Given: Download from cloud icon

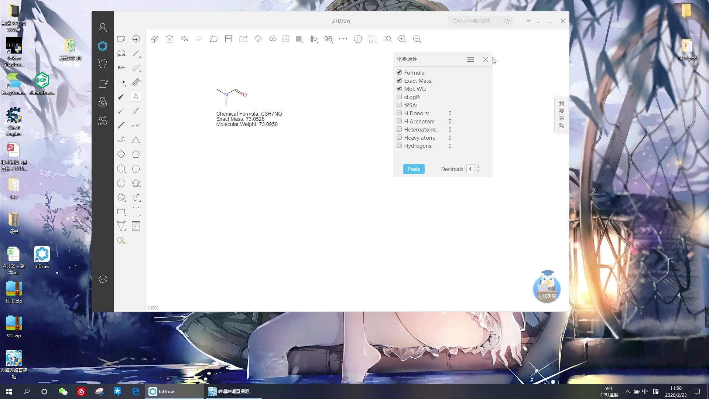Looking at the screenshot, I should pyautogui.click(x=258, y=39).
